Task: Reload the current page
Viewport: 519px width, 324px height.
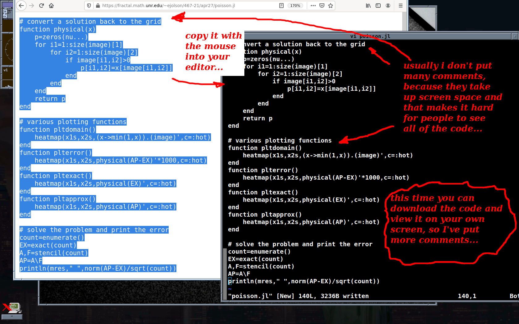Action: coord(41,6)
